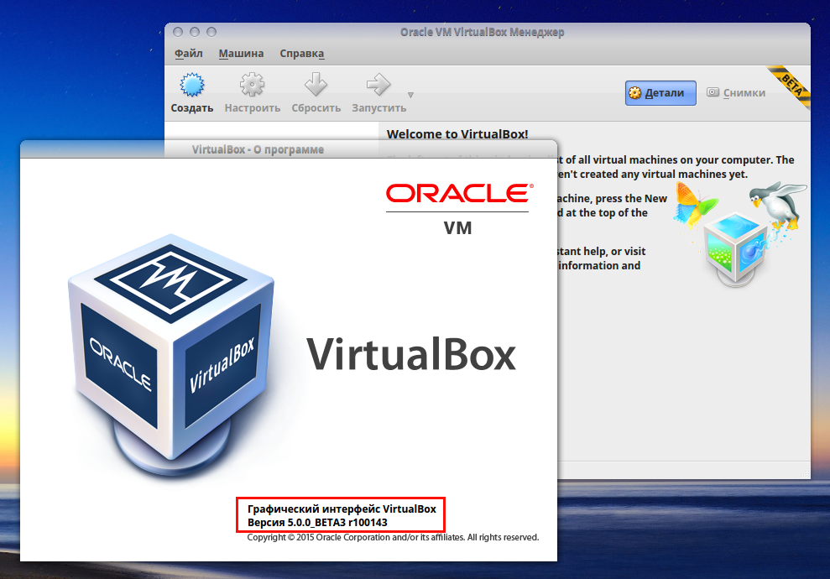Click the VirtualBox cube logo in About dialog

[171, 355]
